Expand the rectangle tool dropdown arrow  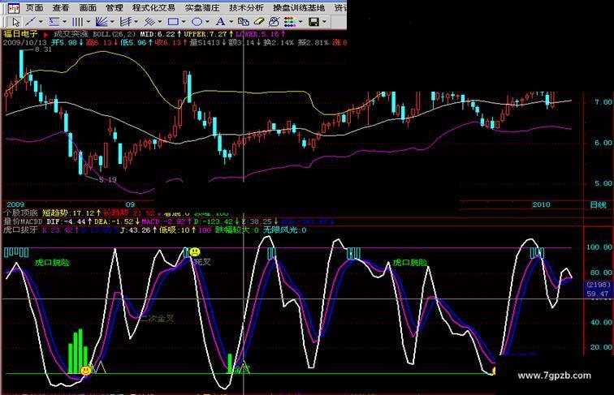tap(184, 22)
